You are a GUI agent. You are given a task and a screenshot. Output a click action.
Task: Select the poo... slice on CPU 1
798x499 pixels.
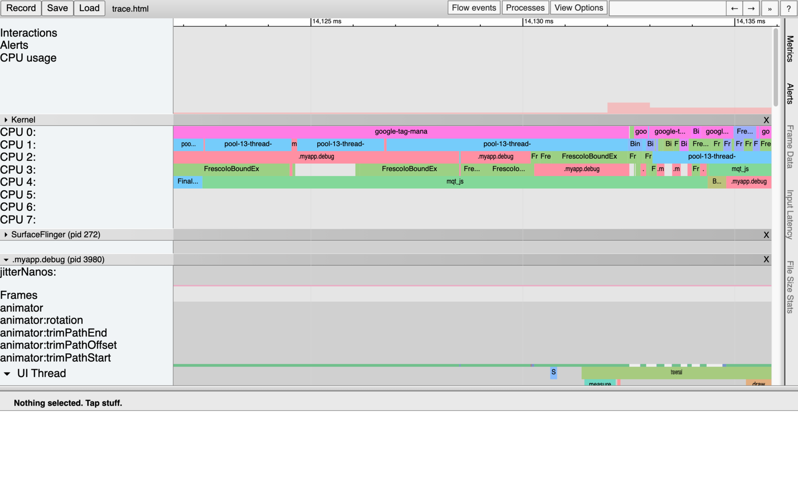coord(188,144)
